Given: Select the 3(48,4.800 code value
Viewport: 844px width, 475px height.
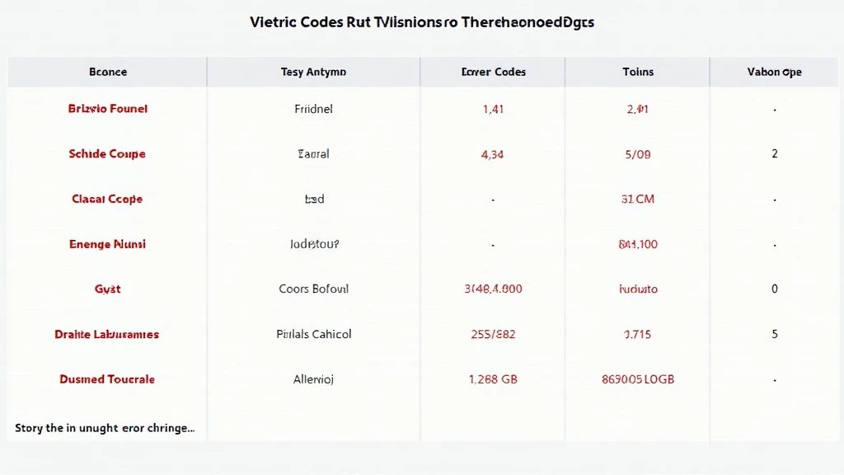Looking at the screenshot, I should click(493, 289).
